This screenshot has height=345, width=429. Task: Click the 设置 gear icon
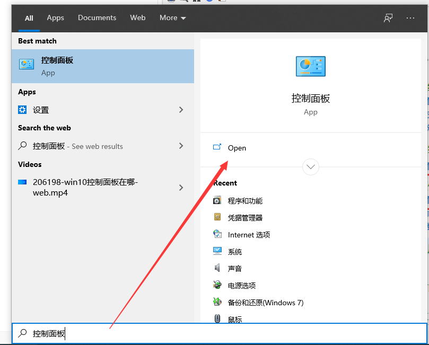(x=22, y=110)
